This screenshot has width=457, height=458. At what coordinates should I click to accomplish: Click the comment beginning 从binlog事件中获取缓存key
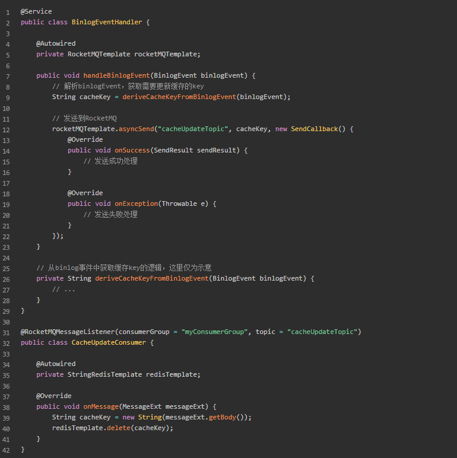click(124, 268)
